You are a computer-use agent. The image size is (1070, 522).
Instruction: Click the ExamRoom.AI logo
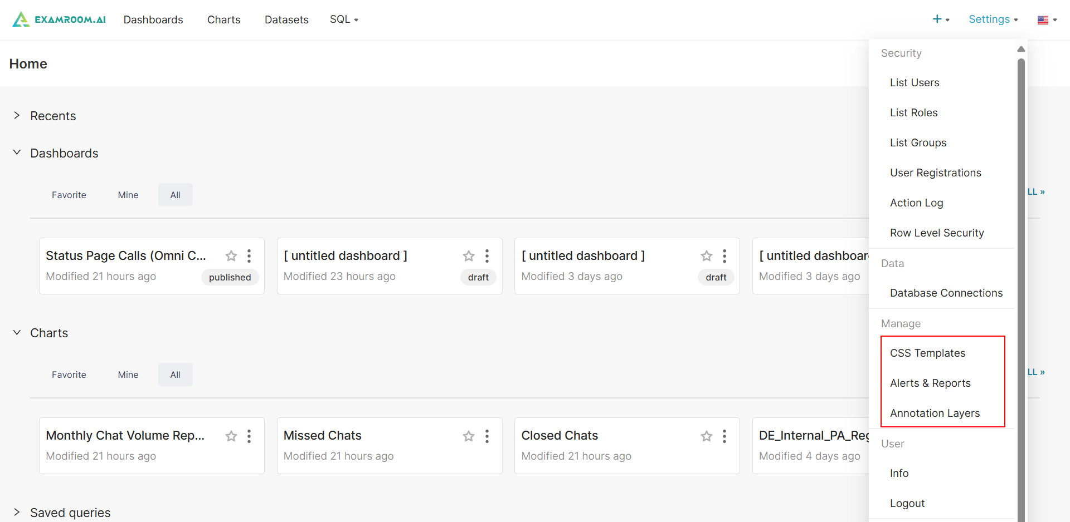(x=59, y=19)
